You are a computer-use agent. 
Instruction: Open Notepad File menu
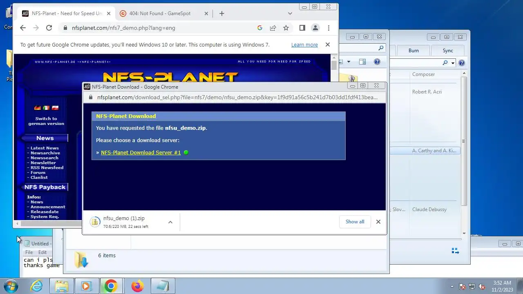29,252
